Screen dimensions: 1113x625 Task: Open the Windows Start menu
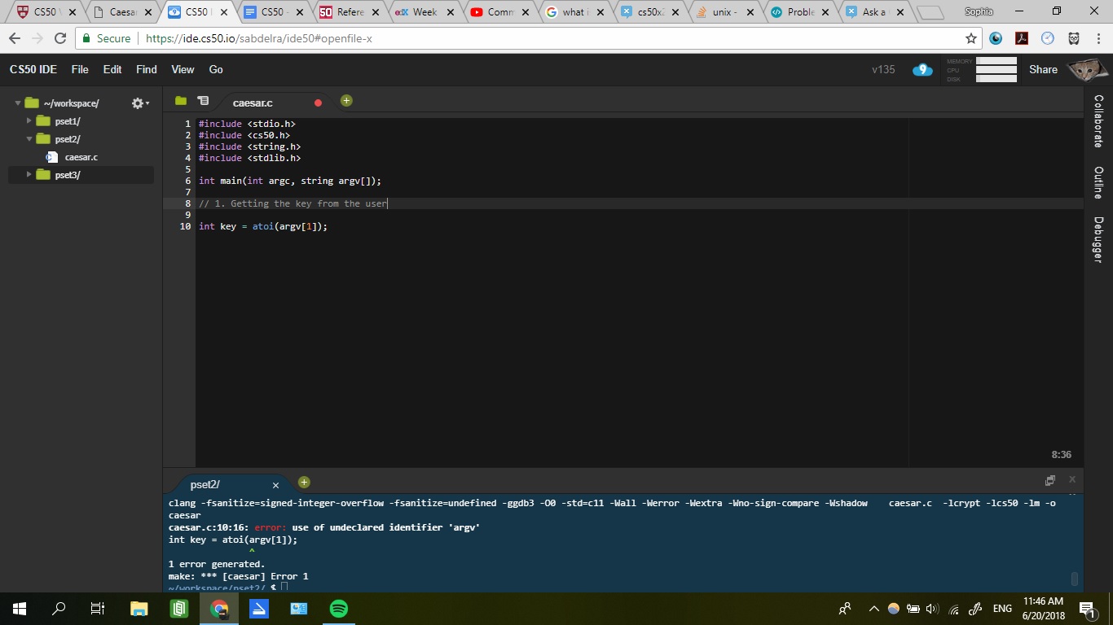[x=20, y=608]
